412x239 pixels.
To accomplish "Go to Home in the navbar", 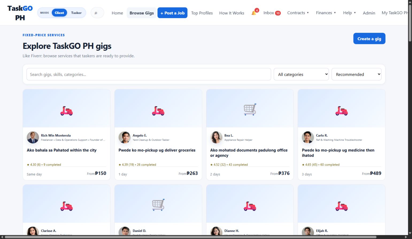I will pyautogui.click(x=117, y=13).
